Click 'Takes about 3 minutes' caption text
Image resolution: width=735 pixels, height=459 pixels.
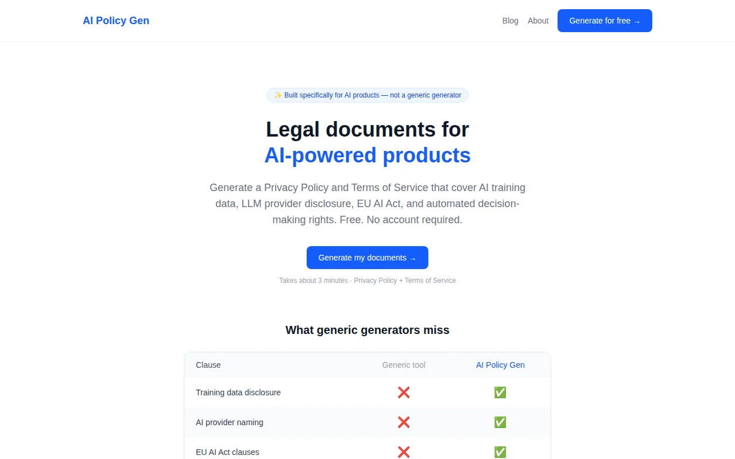[x=367, y=281]
